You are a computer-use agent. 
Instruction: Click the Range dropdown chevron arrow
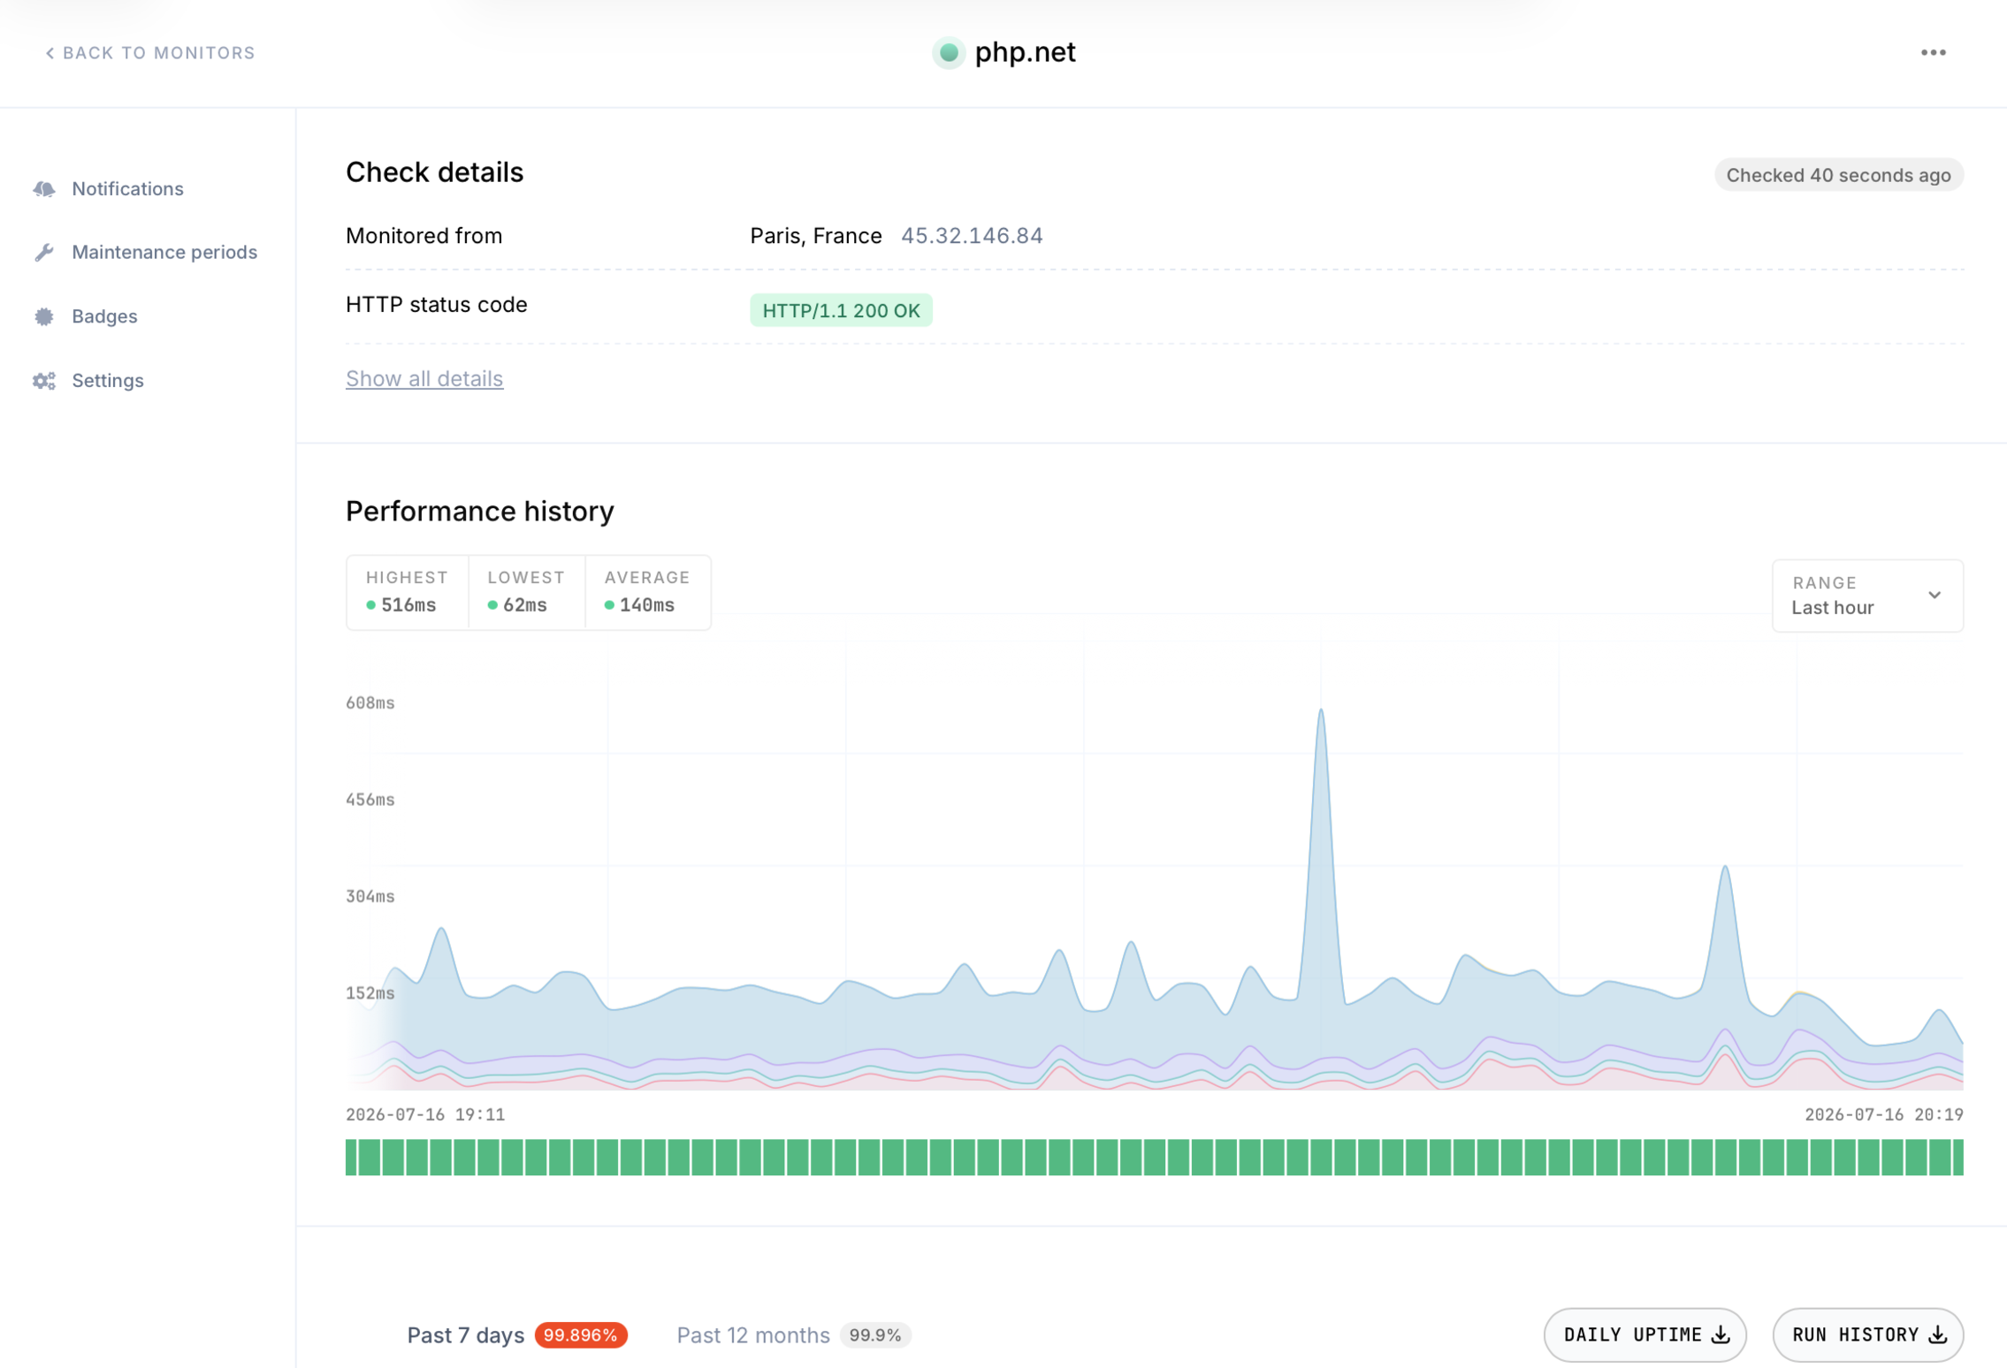[x=1935, y=596]
